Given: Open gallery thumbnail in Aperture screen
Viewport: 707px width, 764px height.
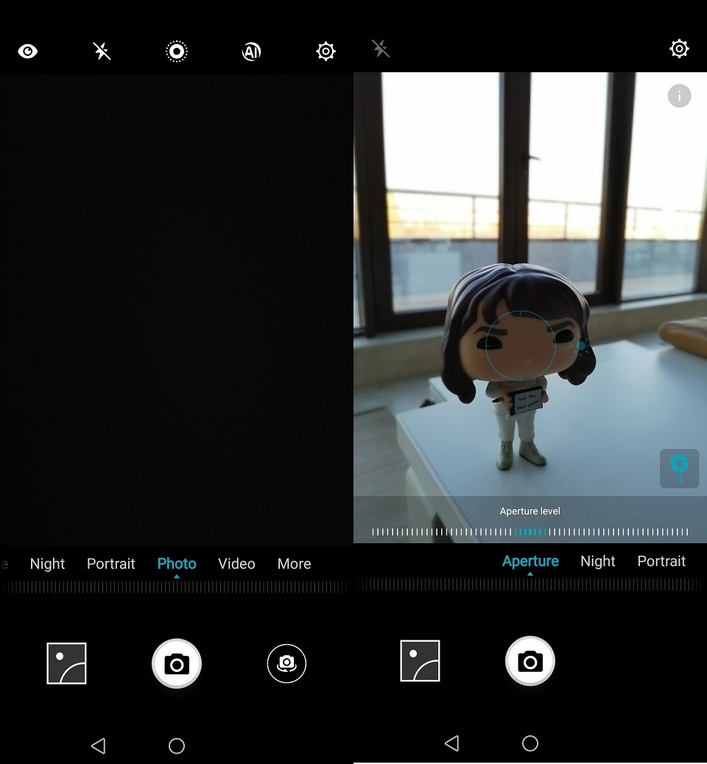Looking at the screenshot, I should 421,661.
